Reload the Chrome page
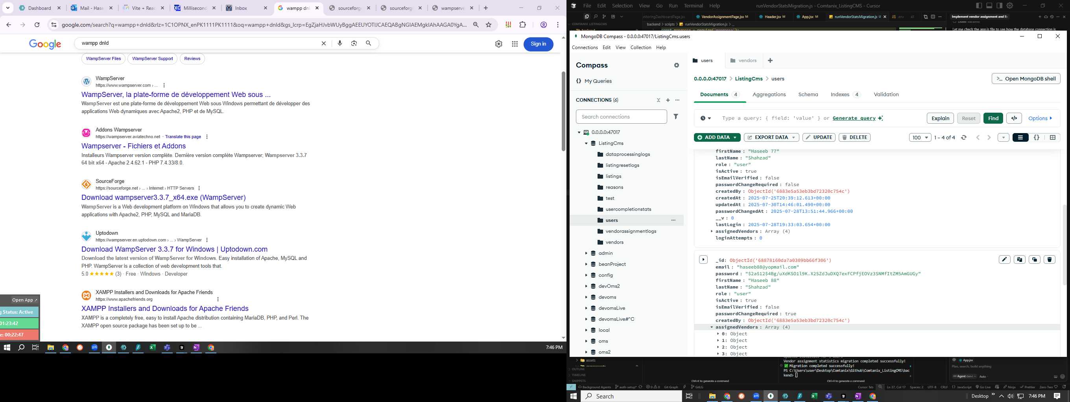Viewport: 1070px width, 402px height. (37, 25)
